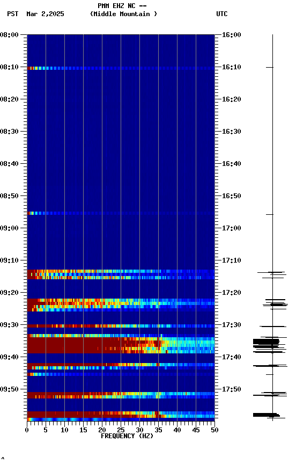Click the spectrogram event band near 09:14
The image size is (296, 464).
pyautogui.click(x=121, y=274)
